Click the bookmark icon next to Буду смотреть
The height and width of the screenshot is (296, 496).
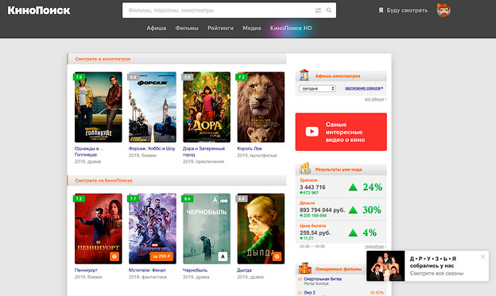click(381, 10)
